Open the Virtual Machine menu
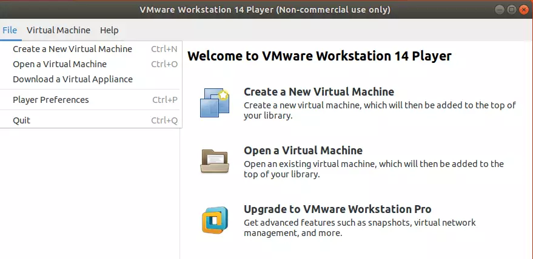 point(58,30)
